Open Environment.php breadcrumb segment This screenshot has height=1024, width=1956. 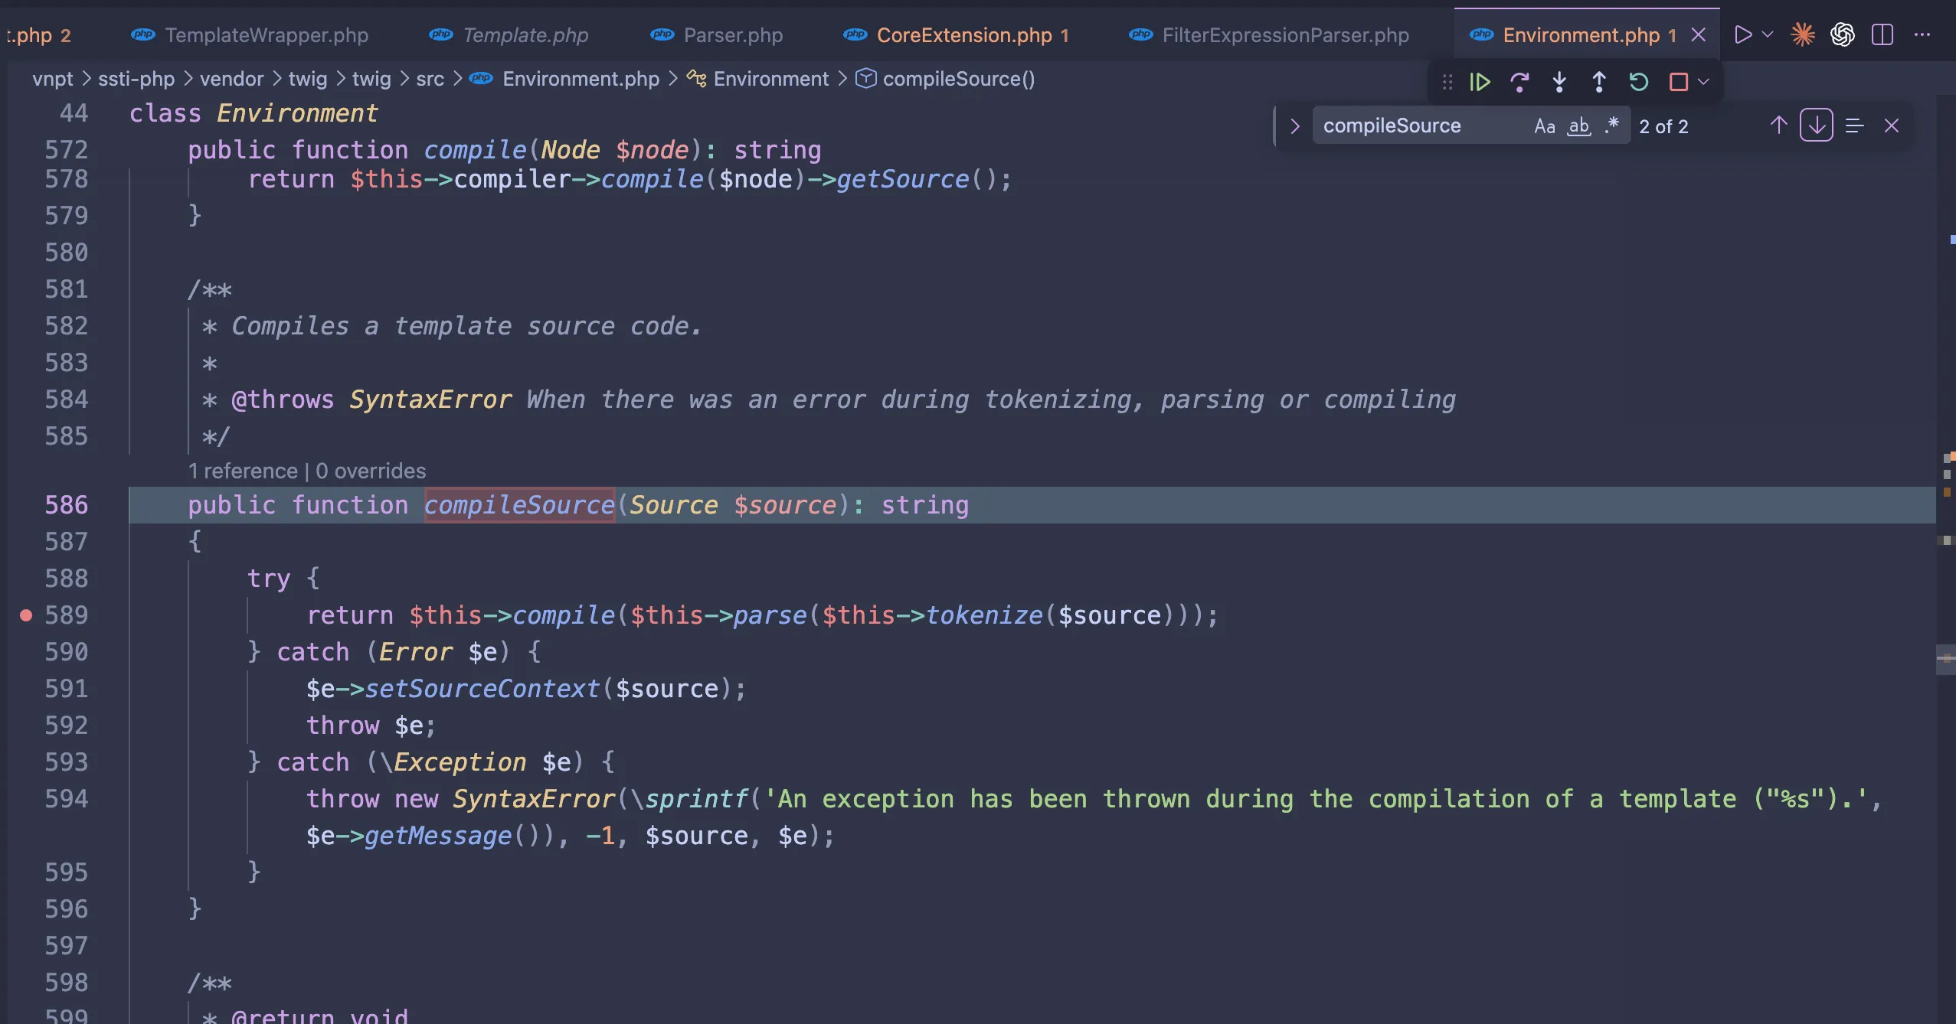point(581,79)
